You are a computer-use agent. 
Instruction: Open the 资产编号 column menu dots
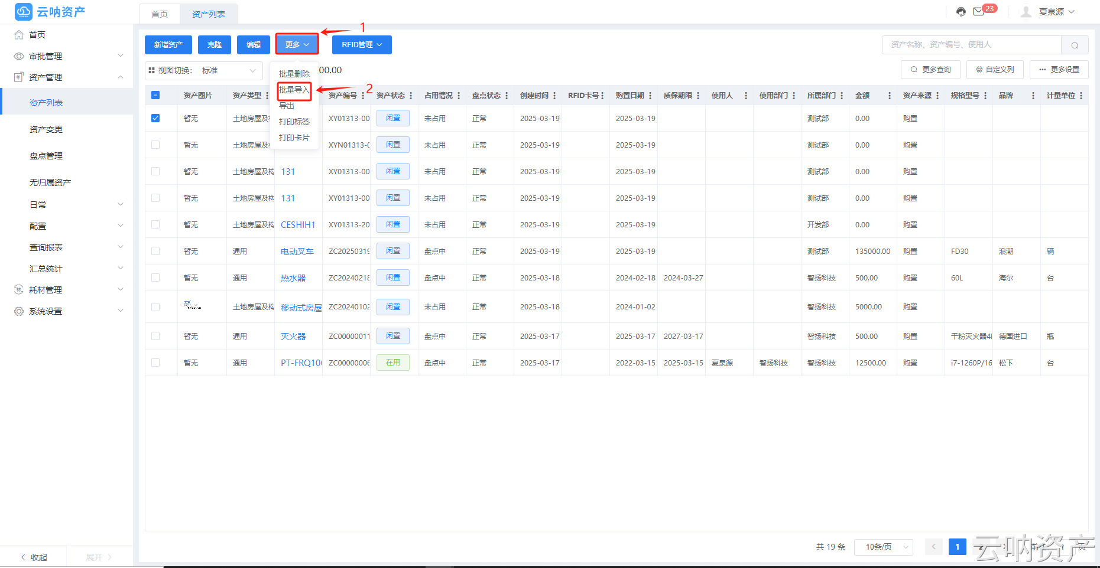363,96
